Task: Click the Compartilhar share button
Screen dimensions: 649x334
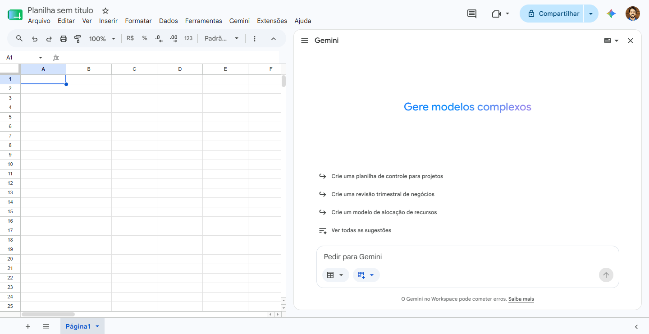Action: point(552,14)
